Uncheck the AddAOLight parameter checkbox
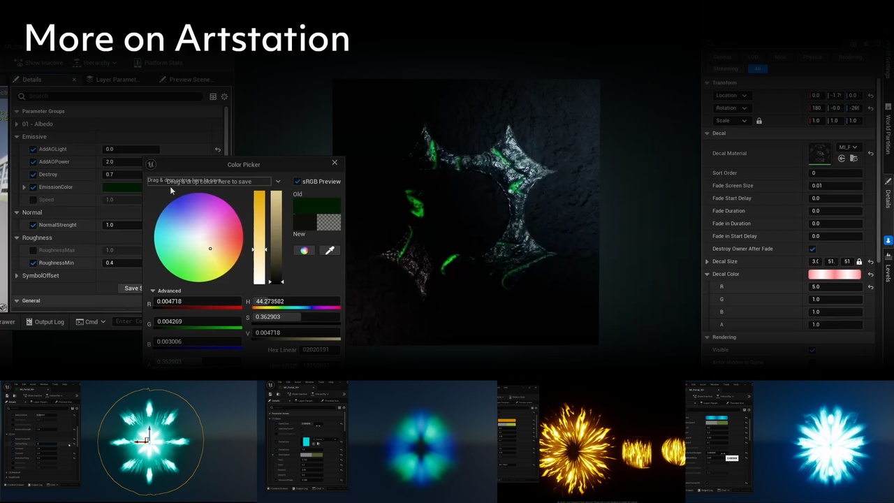The width and height of the screenshot is (894, 503). (33, 150)
